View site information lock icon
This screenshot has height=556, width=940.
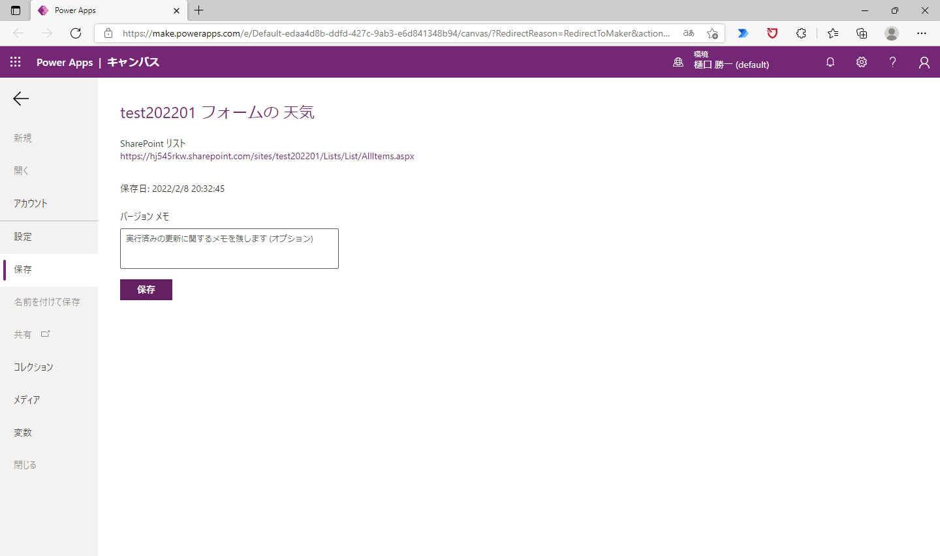(x=108, y=33)
